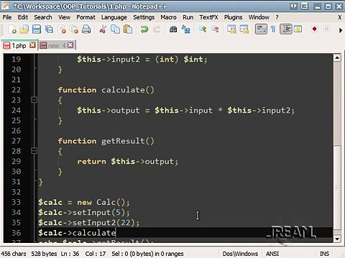The height and width of the screenshot is (258, 345).
Task: Zoom in with the magnifier plus icon
Action: point(203,29)
